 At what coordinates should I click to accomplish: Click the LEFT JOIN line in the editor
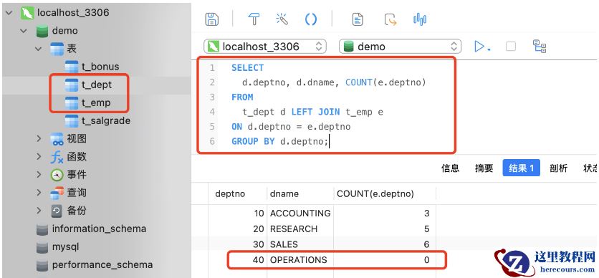point(312,112)
